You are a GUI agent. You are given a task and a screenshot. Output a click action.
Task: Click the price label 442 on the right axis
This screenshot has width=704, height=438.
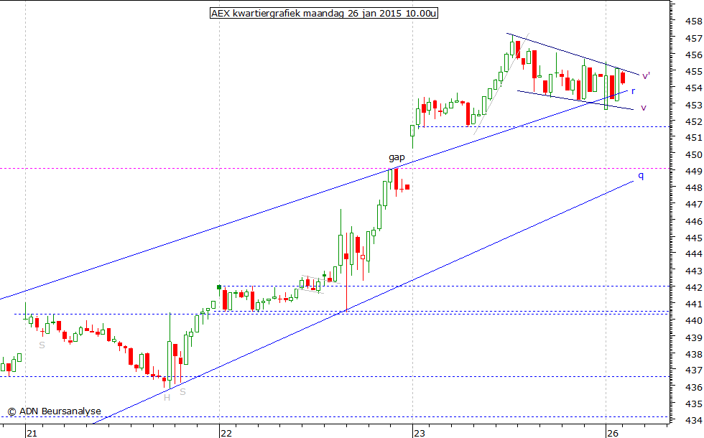pos(694,288)
